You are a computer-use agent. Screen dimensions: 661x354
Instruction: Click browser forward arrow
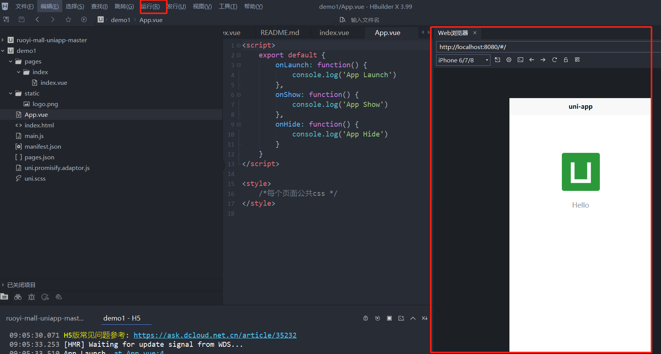click(543, 60)
